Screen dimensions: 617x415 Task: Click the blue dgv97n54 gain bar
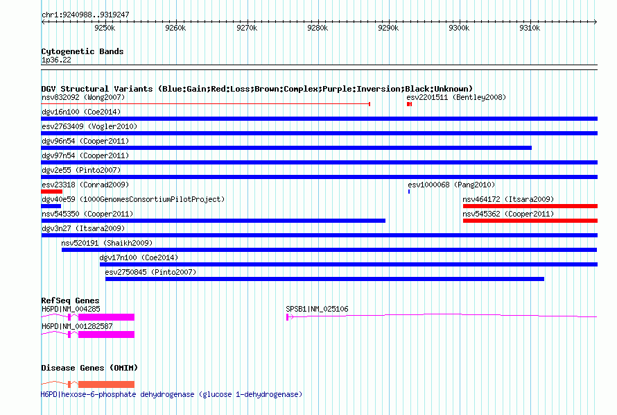320,162
